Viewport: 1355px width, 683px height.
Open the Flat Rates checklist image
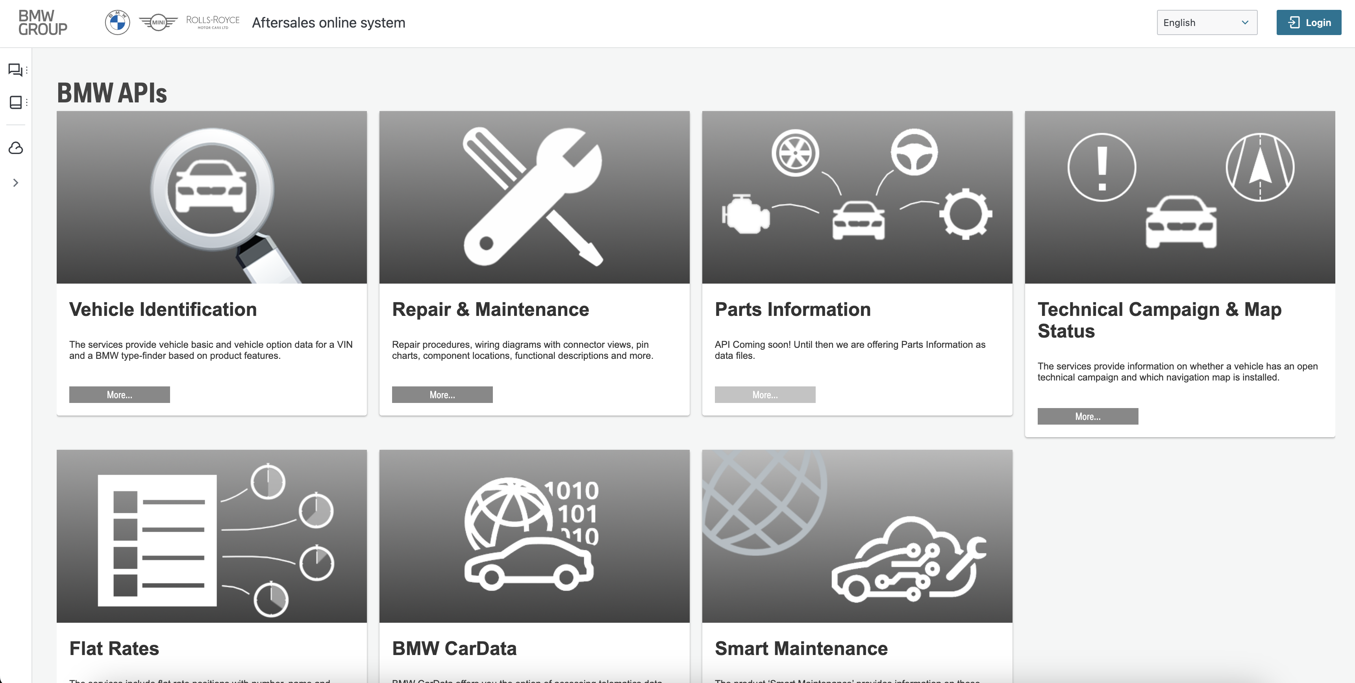212,536
